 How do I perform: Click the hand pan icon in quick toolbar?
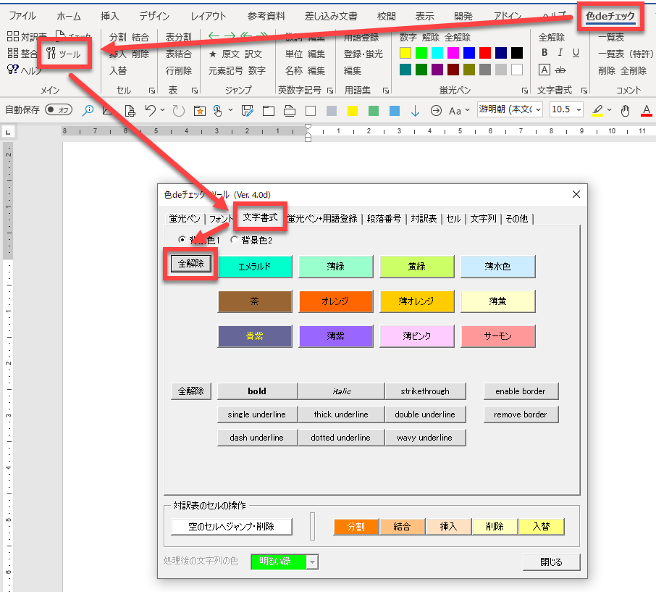tap(626, 110)
